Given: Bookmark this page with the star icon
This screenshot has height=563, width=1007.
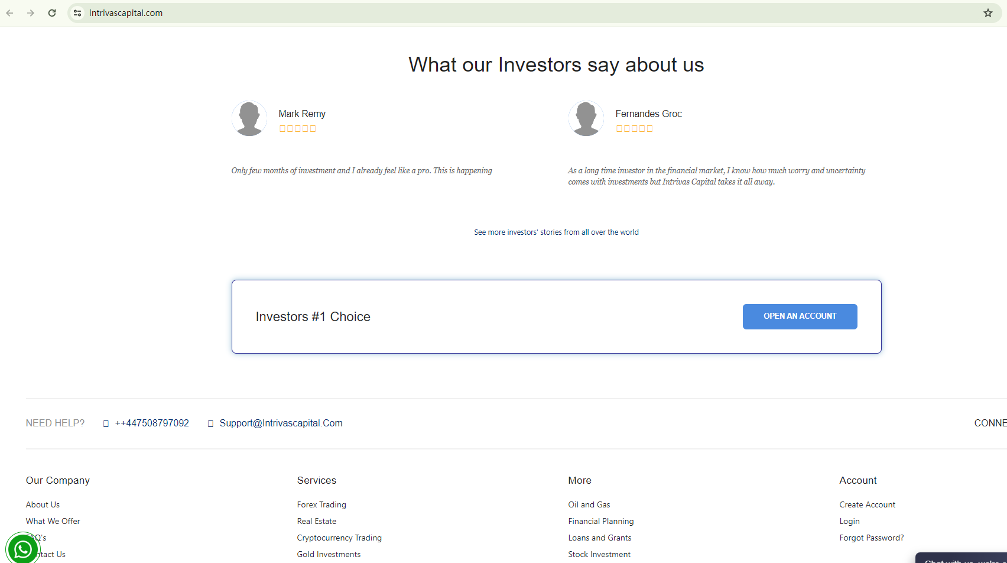Looking at the screenshot, I should 988,13.
